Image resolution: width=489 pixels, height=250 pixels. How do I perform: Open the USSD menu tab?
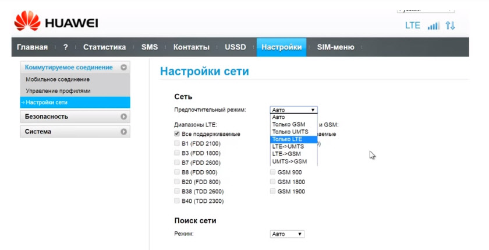235,47
